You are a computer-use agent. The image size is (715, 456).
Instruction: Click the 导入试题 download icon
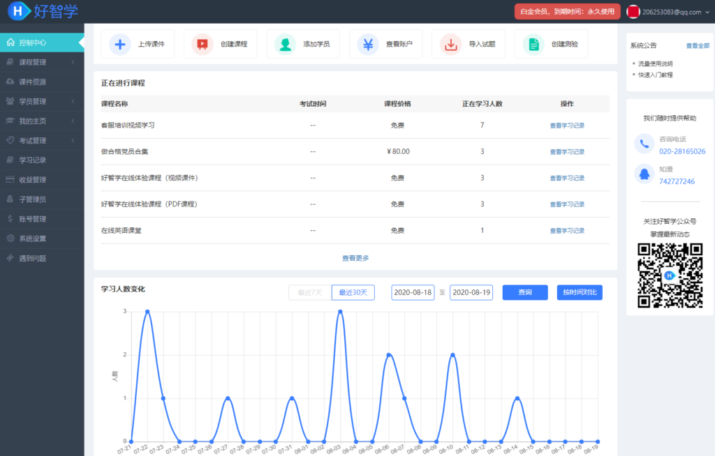(x=450, y=44)
